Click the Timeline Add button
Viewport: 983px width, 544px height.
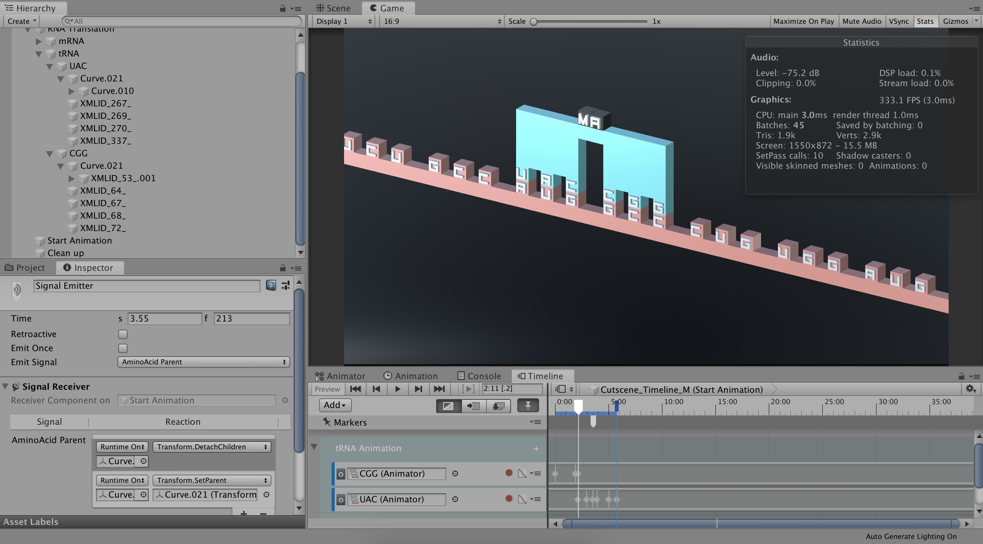point(335,405)
